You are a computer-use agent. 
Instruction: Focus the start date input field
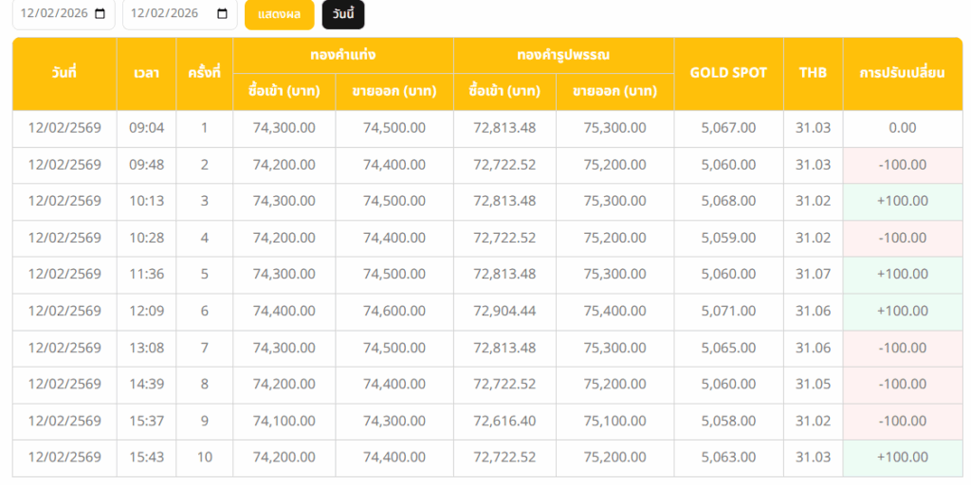[x=64, y=13]
